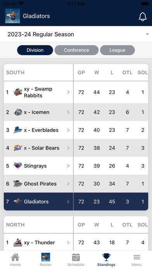Image resolution: width=152 pixels, height=269 pixels.
Task: Open the 2023-24 Regular Season dropdown
Action: pyautogui.click(x=76, y=34)
